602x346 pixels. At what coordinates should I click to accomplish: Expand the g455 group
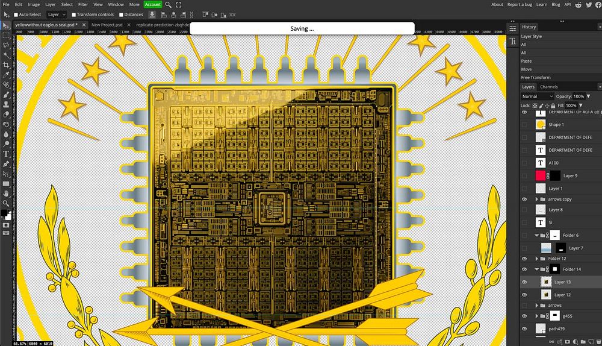[537, 316]
